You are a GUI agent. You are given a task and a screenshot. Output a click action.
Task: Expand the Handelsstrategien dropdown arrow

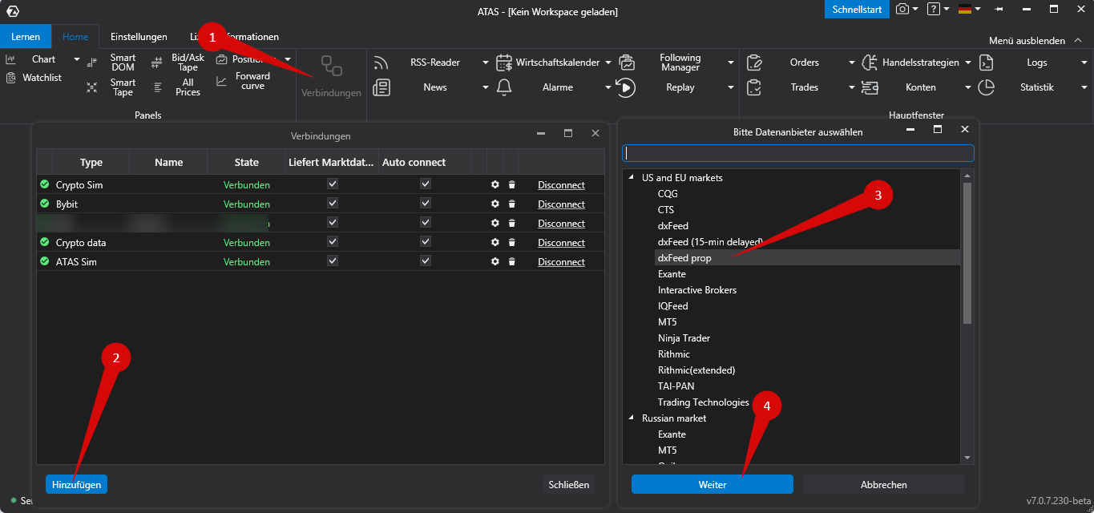pyautogui.click(x=968, y=63)
